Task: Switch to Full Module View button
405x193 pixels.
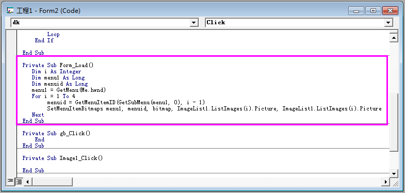Action: (19, 181)
